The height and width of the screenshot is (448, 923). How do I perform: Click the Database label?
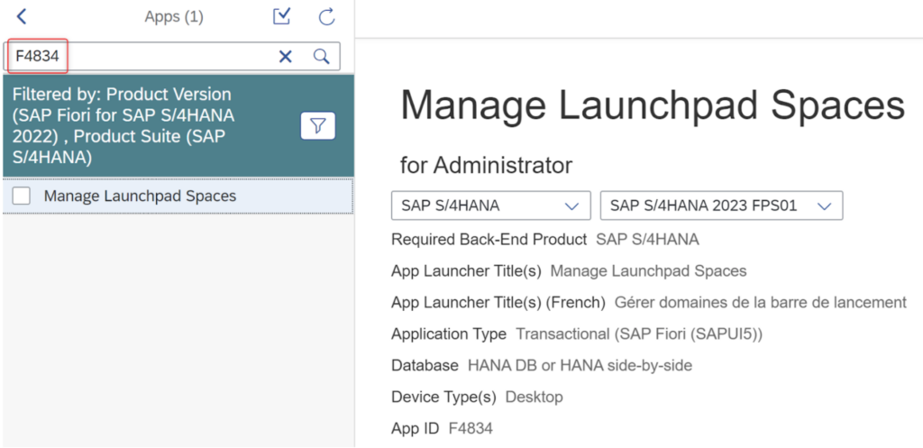point(425,366)
